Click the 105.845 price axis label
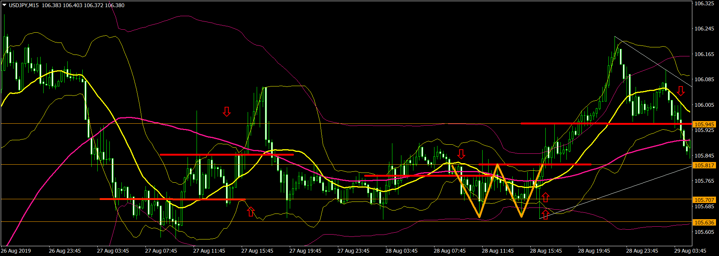This screenshot has width=719, height=256. tap(704, 156)
